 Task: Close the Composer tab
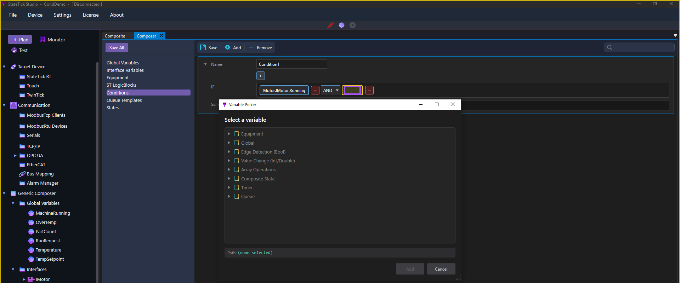(161, 36)
